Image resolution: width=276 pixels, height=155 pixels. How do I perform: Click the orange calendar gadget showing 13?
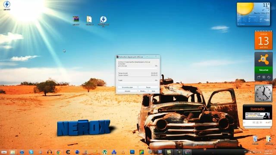(x=263, y=40)
